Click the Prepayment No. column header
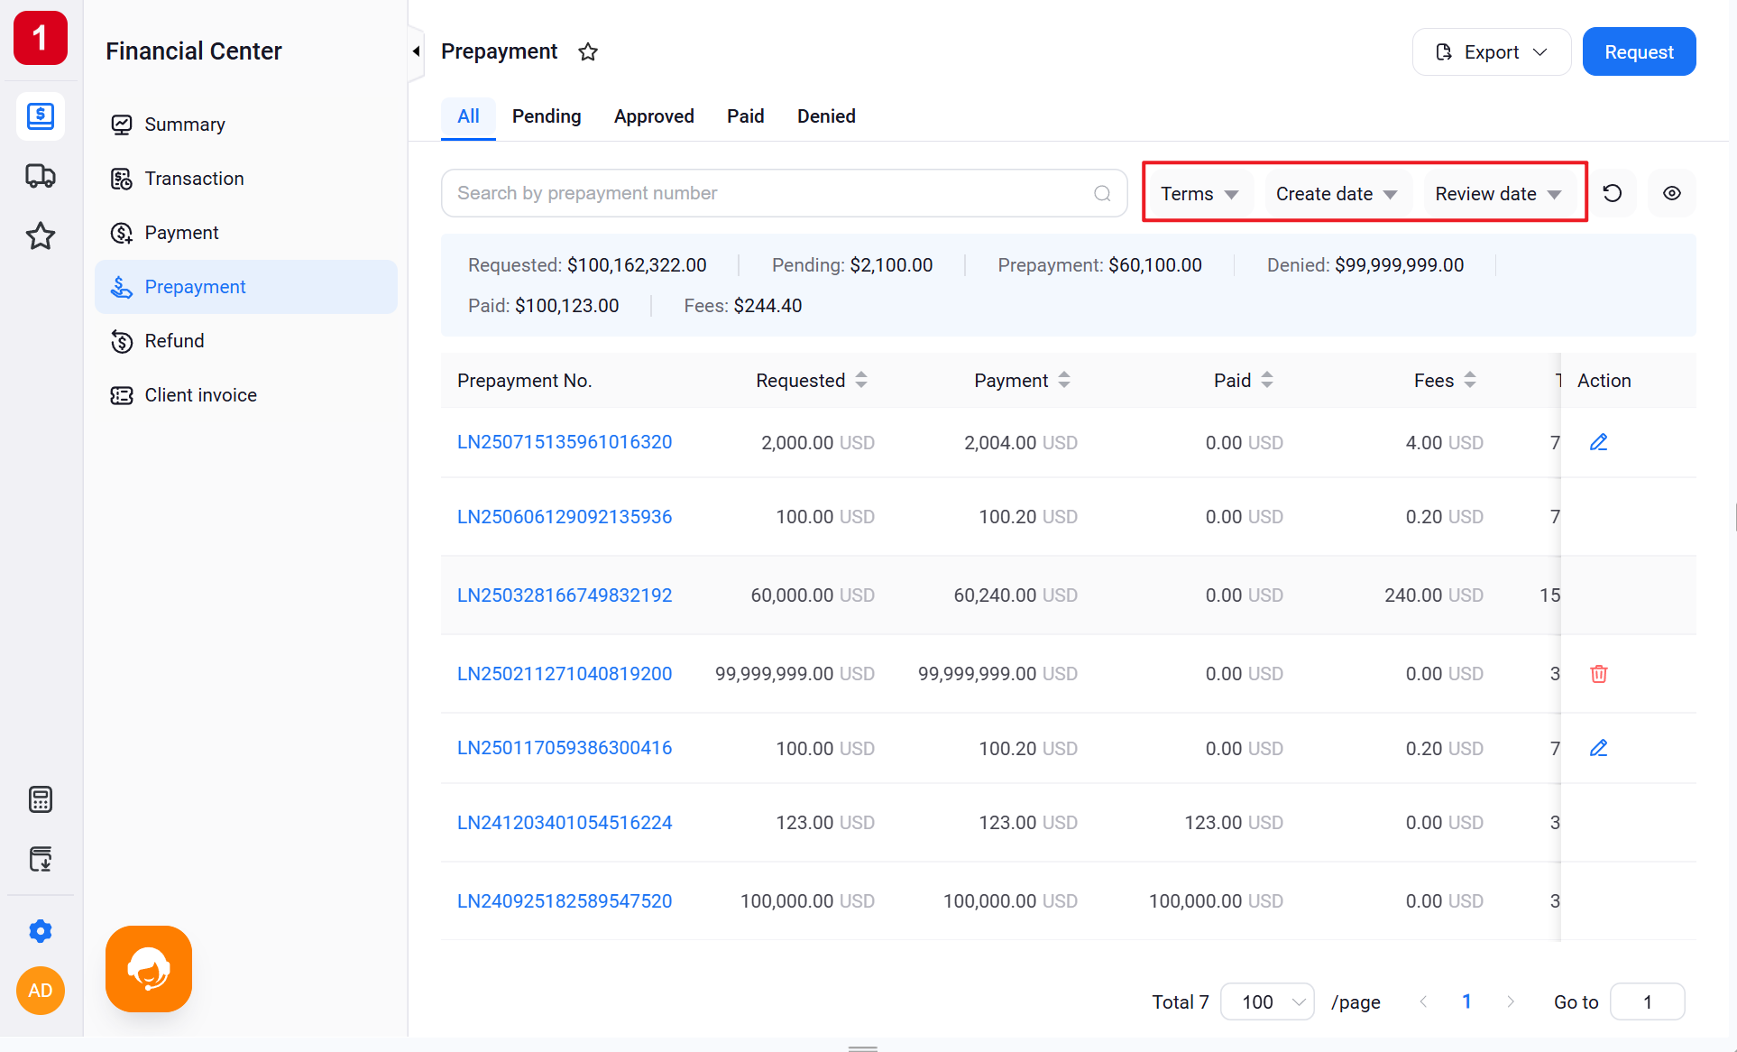Screen dimensions: 1737x1052 [x=524, y=381]
